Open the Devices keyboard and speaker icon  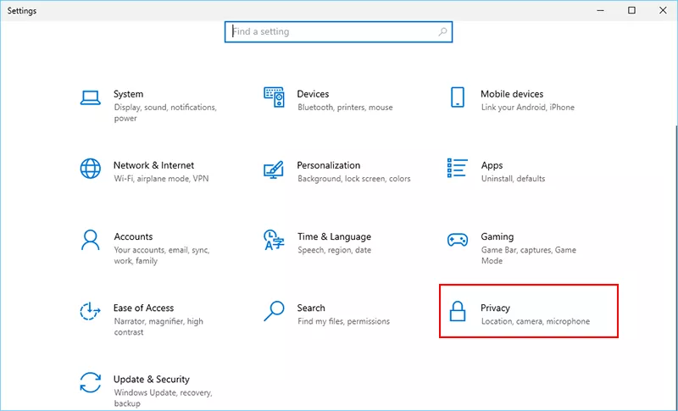tap(274, 97)
